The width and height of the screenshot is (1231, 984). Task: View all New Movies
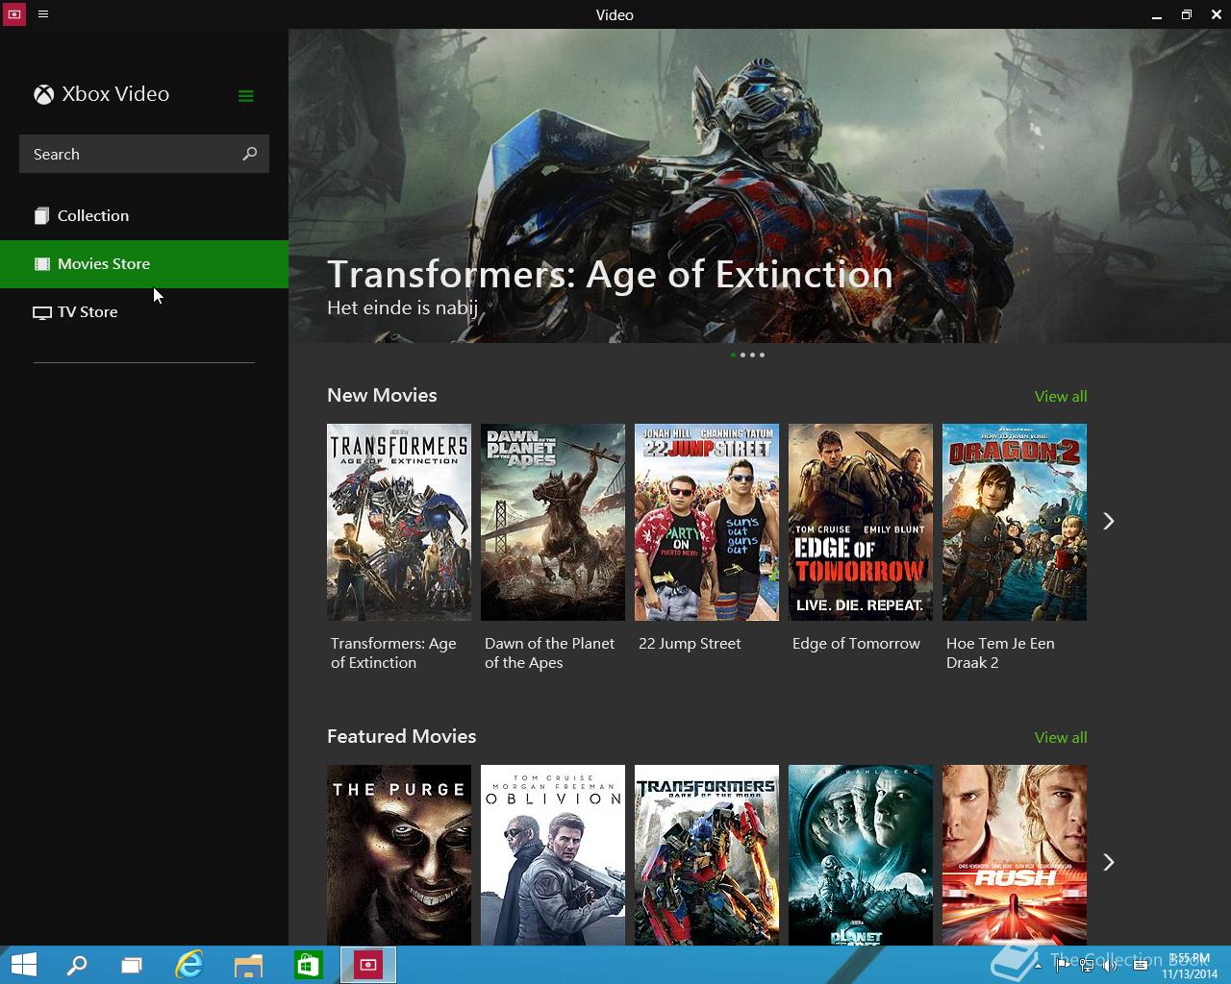tap(1061, 396)
